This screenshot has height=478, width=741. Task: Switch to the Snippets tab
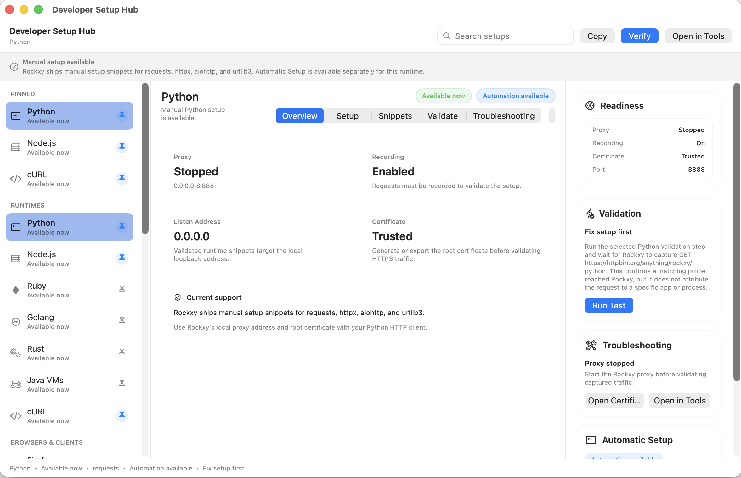(395, 116)
